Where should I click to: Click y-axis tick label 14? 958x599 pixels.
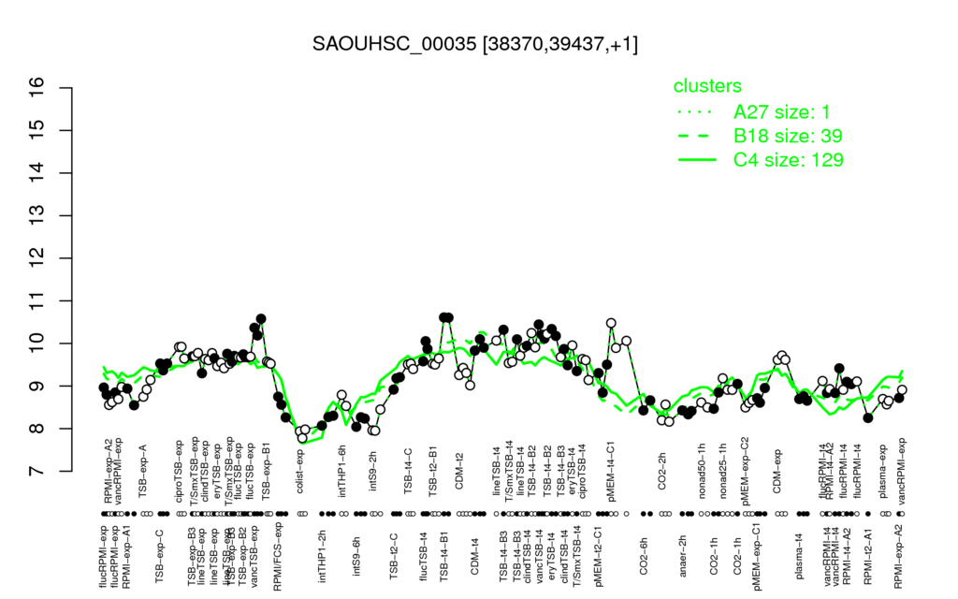37,172
